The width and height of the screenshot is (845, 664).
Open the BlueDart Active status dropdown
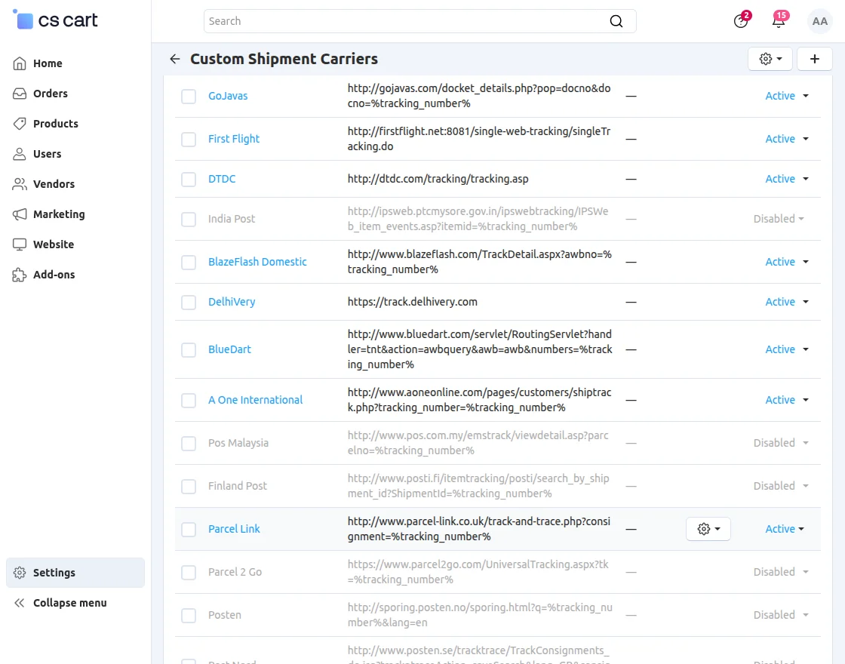pyautogui.click(x=787, y=349)
